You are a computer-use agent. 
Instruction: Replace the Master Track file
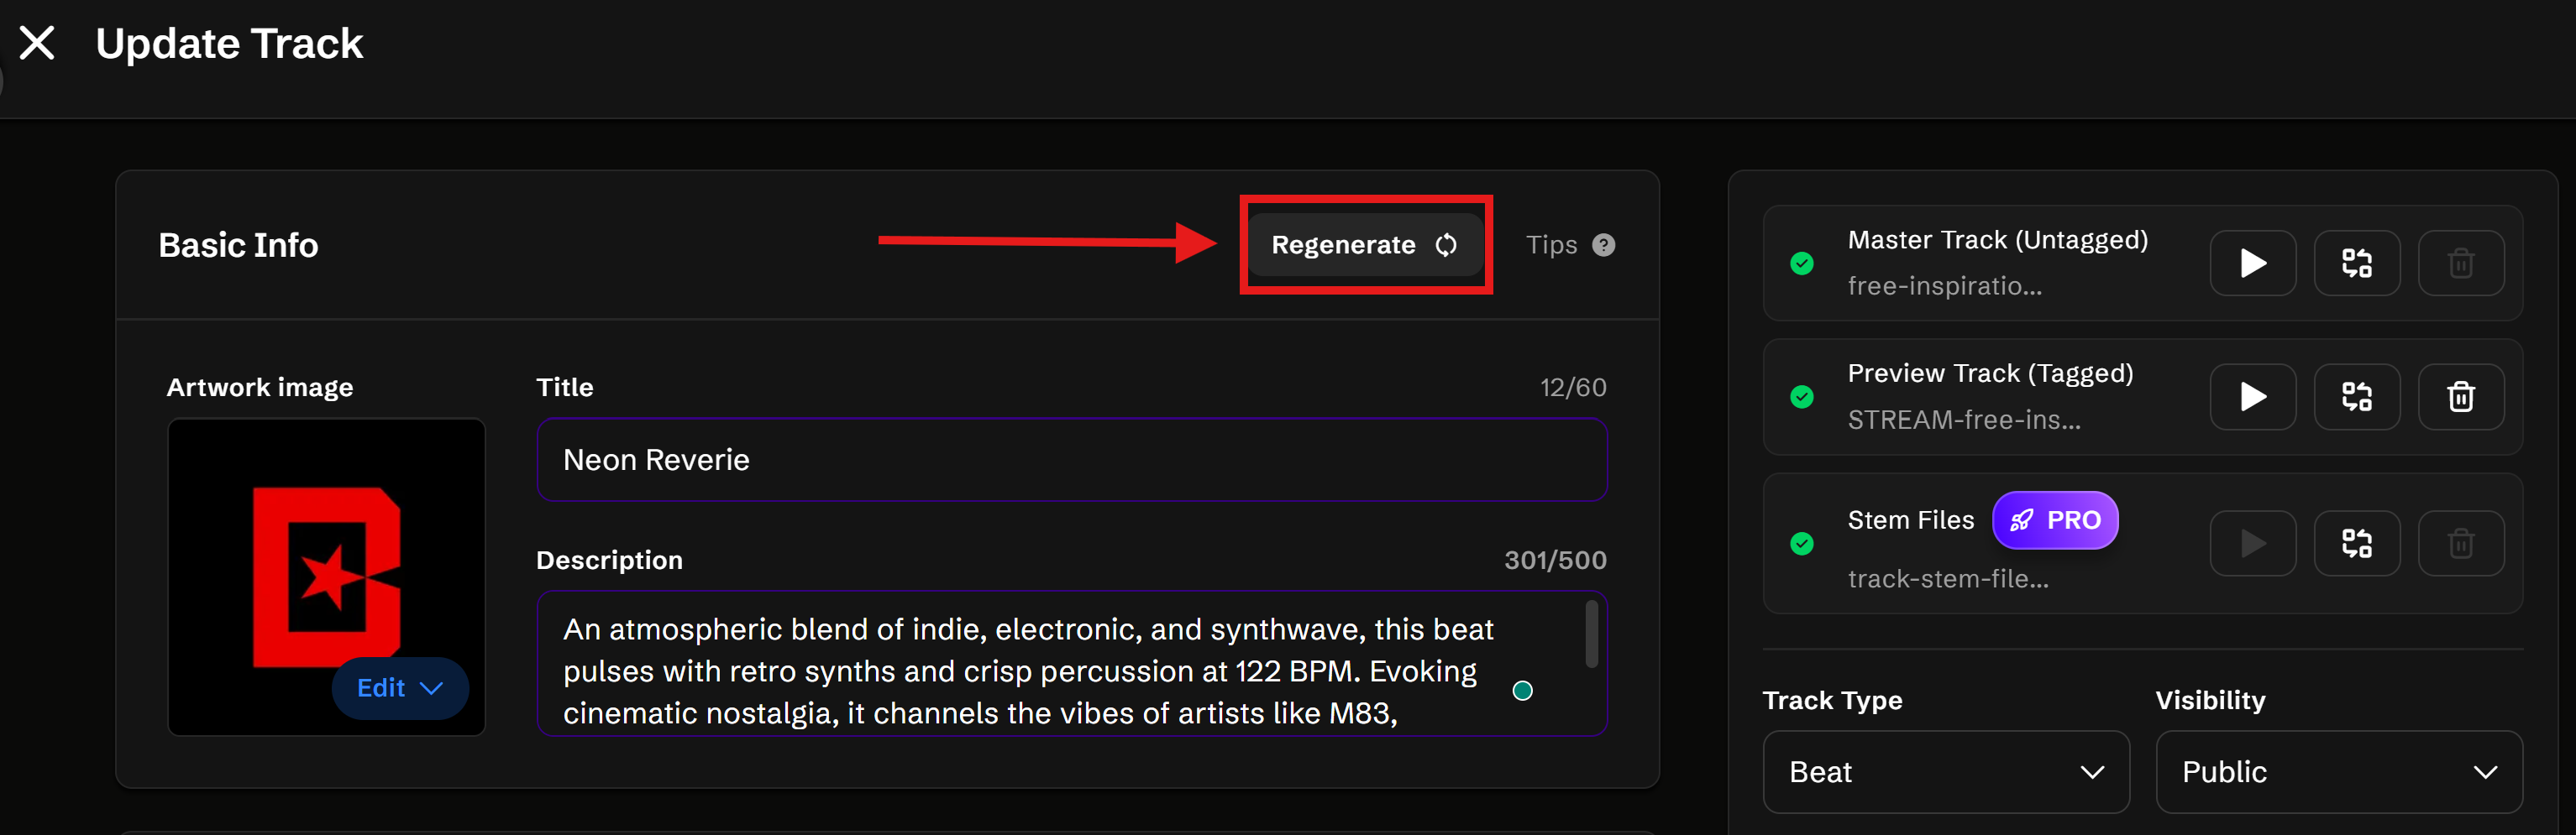tap(2356, 264)
